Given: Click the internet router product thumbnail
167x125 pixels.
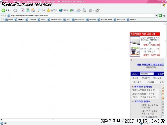Looking at the screenshot, I should pos(135,41).
